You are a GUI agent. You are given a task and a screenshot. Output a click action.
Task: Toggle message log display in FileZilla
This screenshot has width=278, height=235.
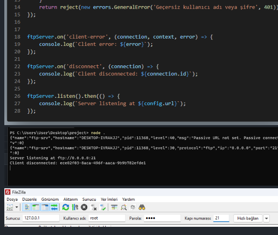(27, 207)
